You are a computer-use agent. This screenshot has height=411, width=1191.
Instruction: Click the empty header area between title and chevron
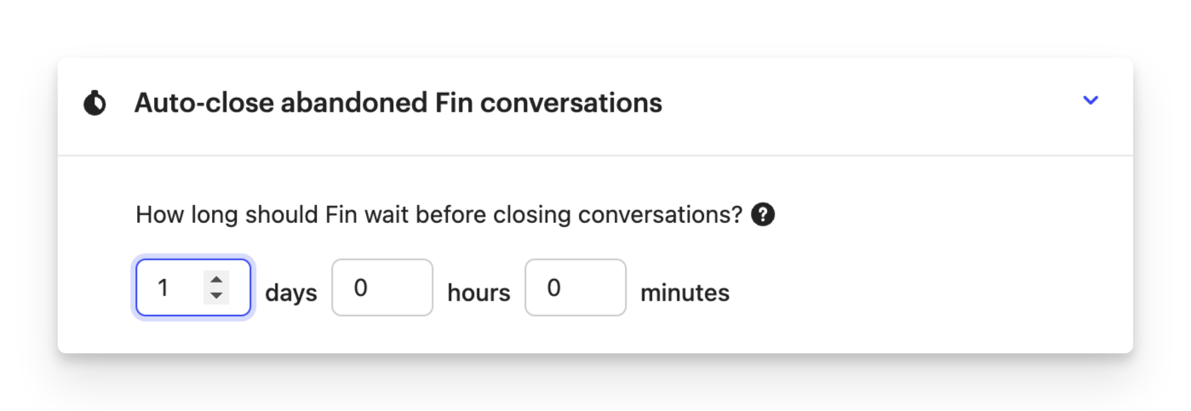(x=868, y=103)
